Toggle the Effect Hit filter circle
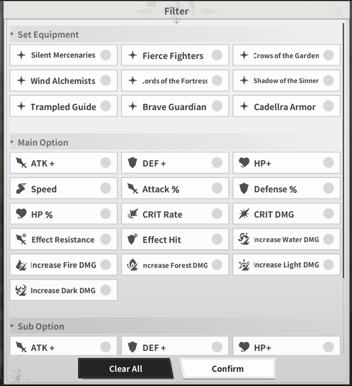 click(x=217, y=239)
